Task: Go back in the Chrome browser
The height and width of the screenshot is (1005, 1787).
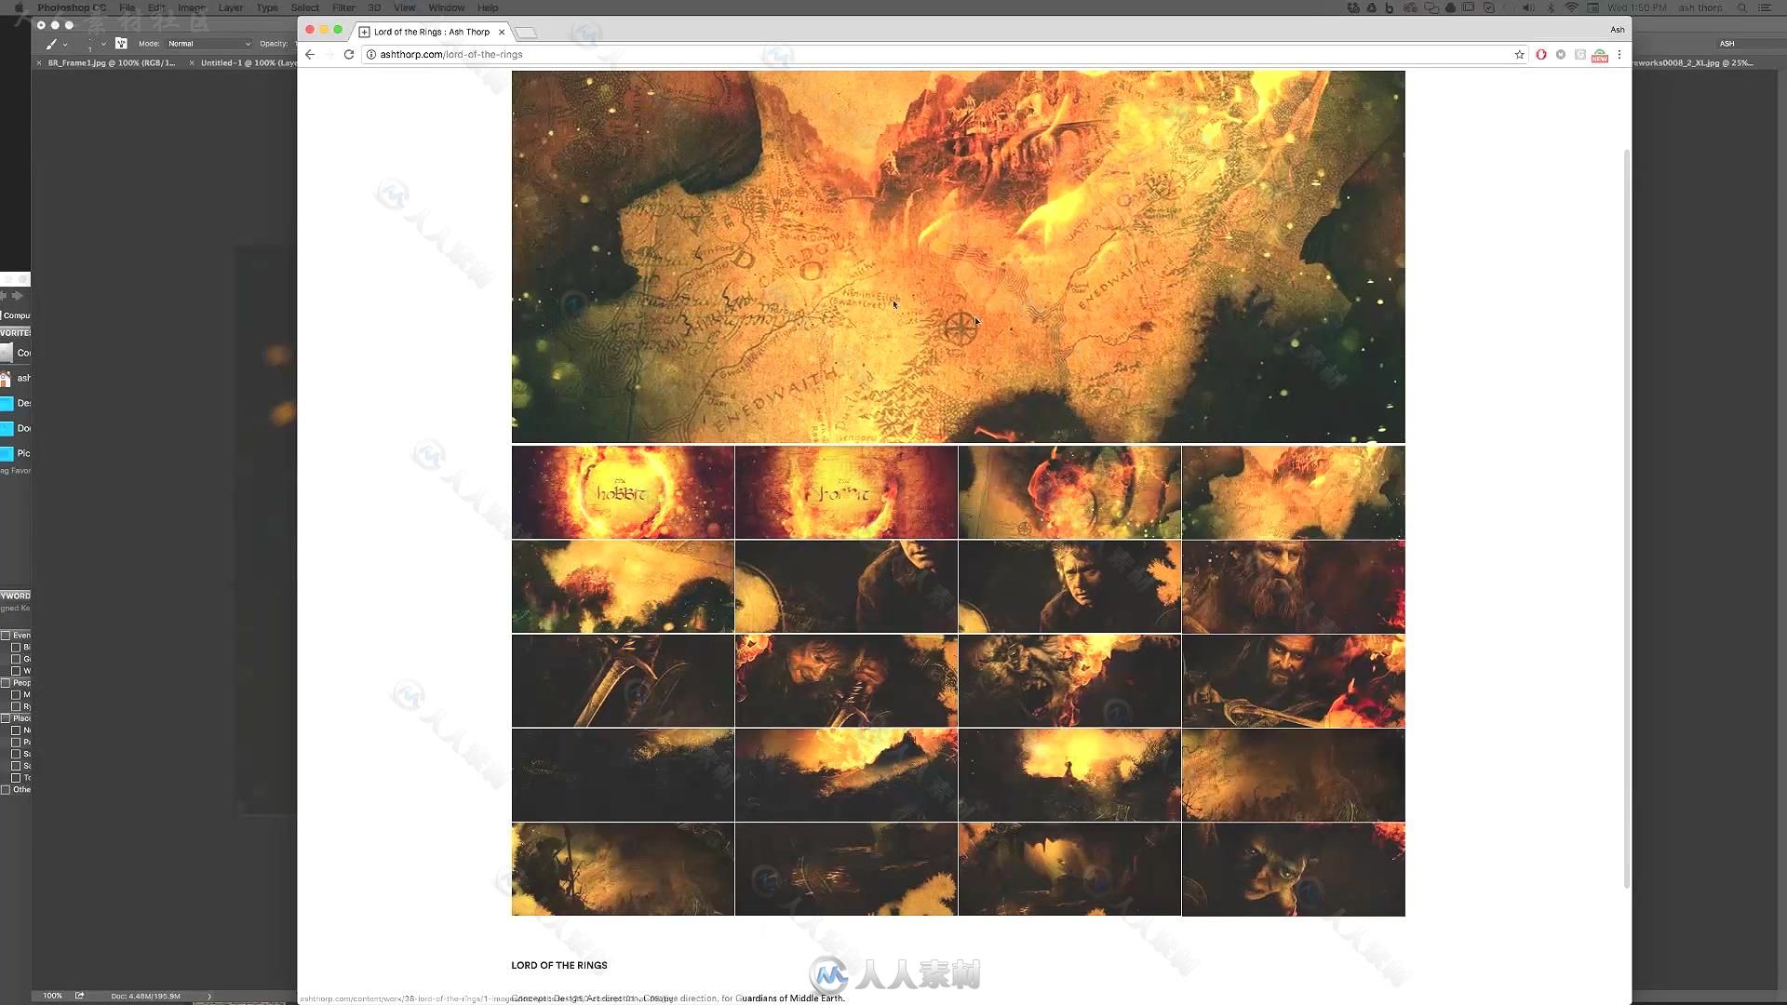Action: [310, 54]
